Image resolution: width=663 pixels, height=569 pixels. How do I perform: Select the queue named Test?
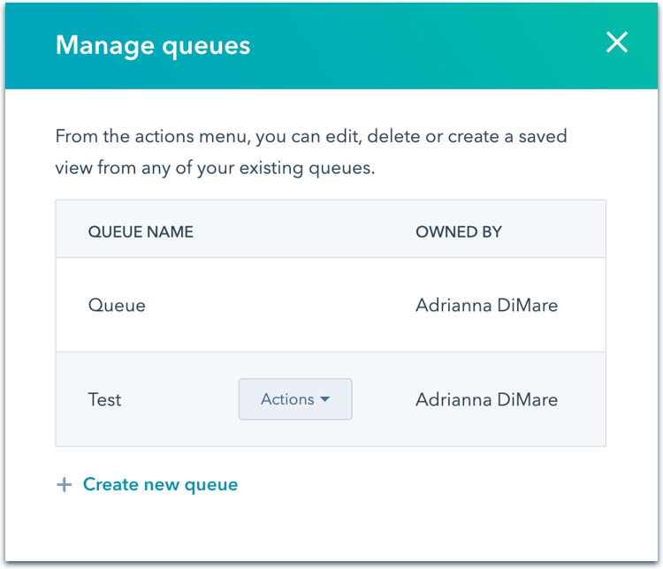[x=104, y=400]
